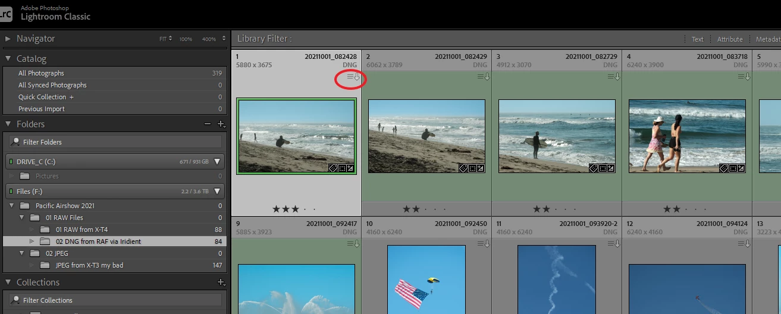Open the Navigator 400% zoom dropdown arrows
781x314 pixels.
click(x=224, y=39)
